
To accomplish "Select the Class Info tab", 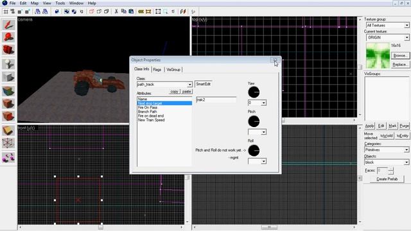I will pos(141,69).
